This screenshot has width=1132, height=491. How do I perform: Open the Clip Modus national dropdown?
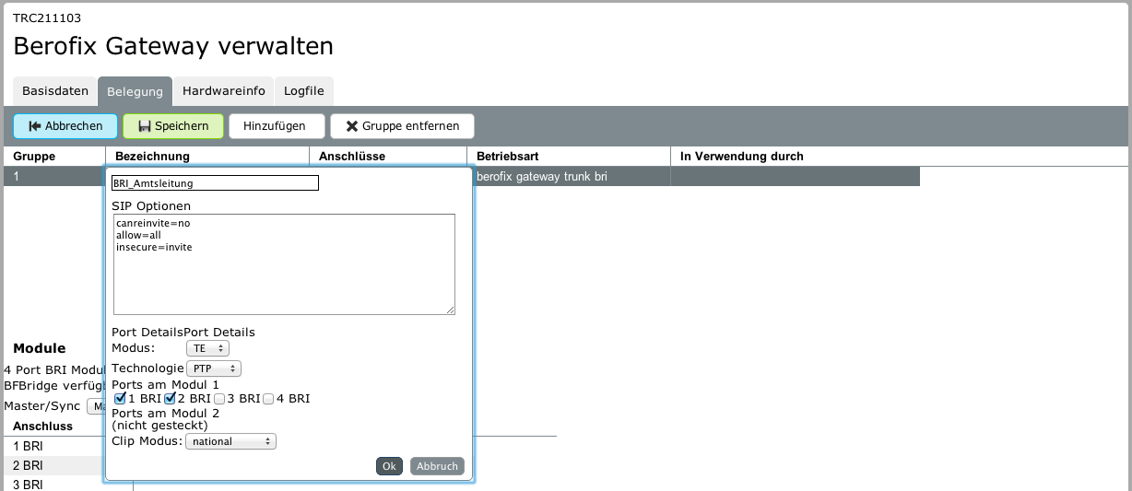[x=230, y=441]
